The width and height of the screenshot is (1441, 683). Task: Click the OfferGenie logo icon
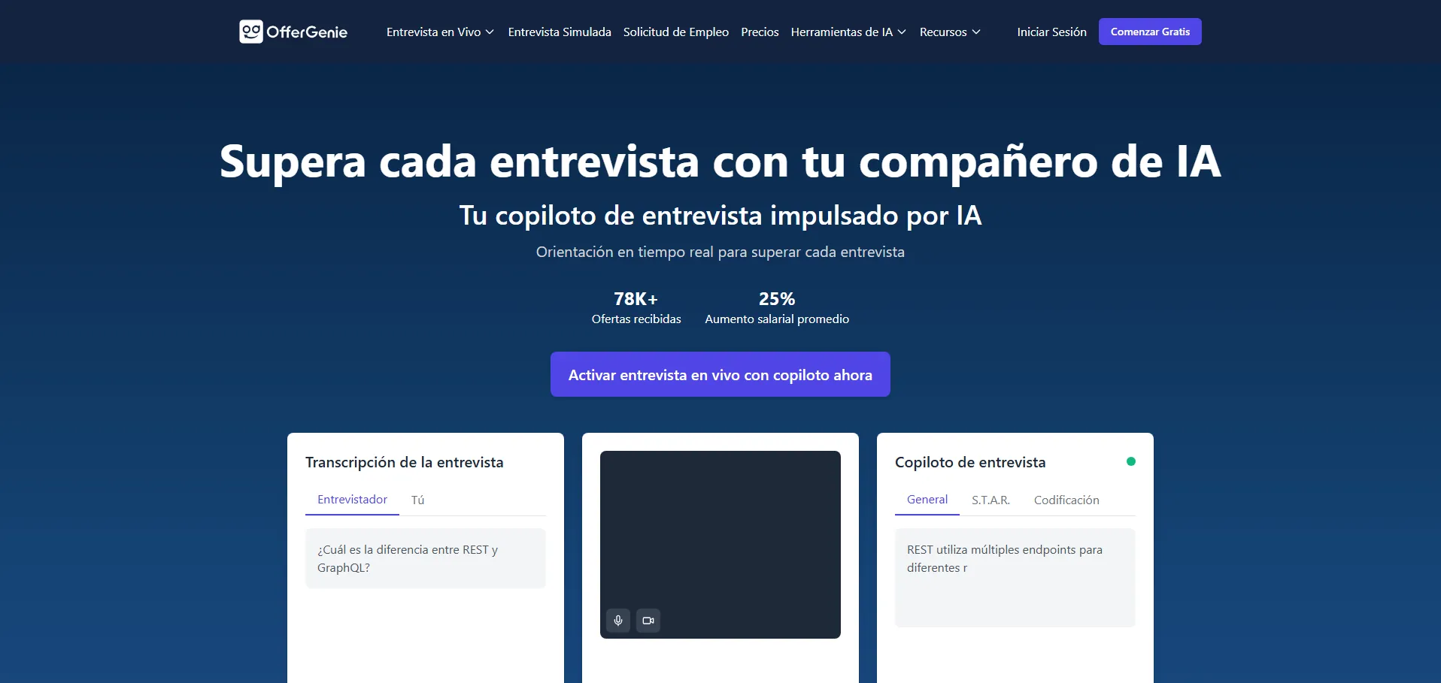coord(251,32)
